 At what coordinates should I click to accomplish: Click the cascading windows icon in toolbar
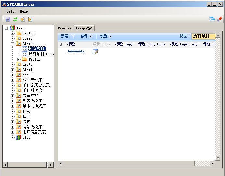pyautogui.click(x=212, y=19)
